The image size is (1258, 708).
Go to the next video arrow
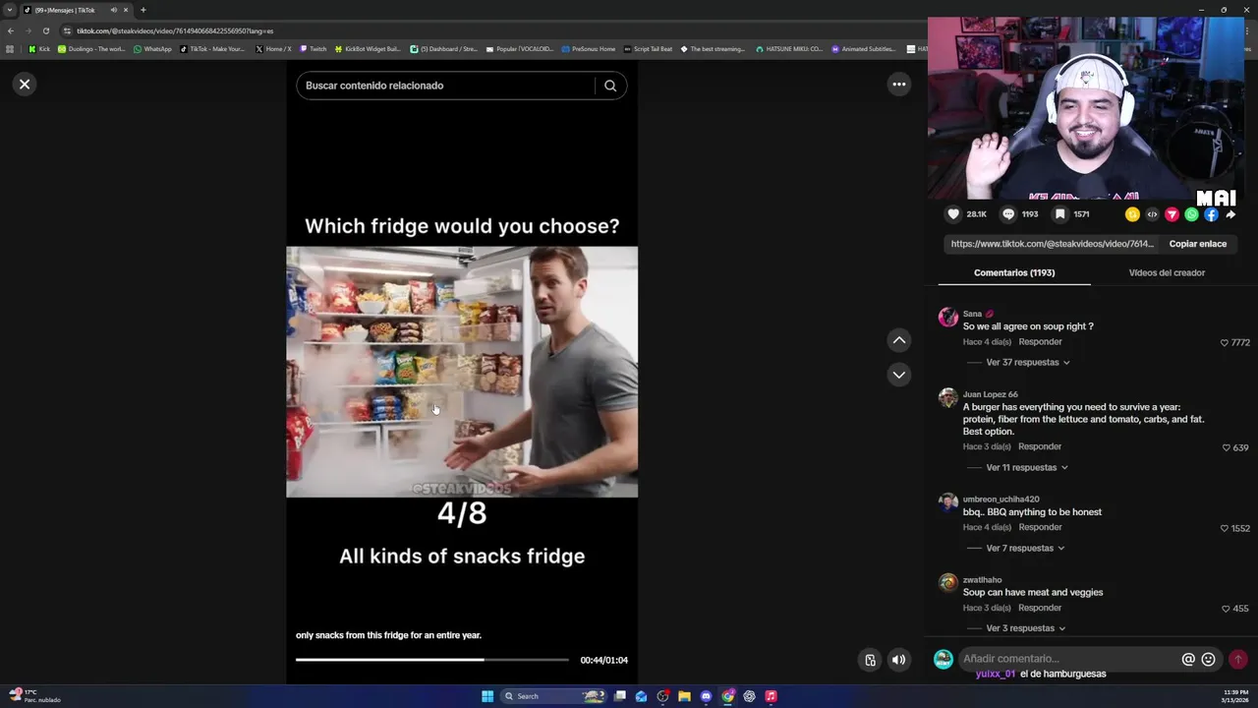(898, 375)
